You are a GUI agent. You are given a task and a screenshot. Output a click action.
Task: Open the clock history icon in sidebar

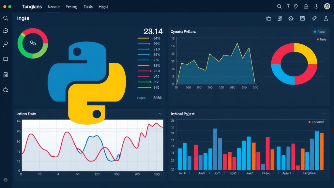point(6,31)
